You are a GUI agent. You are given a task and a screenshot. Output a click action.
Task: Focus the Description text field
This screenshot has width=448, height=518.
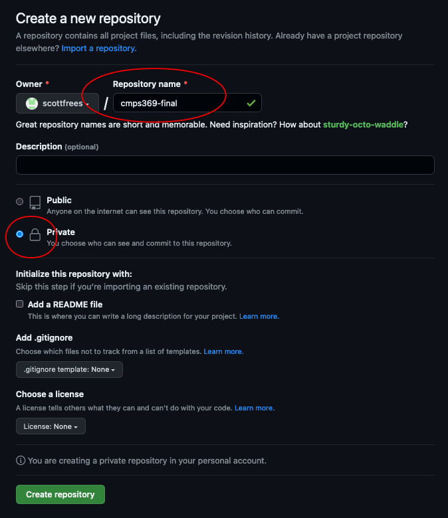pyautogui.click(x=225, y=165)
